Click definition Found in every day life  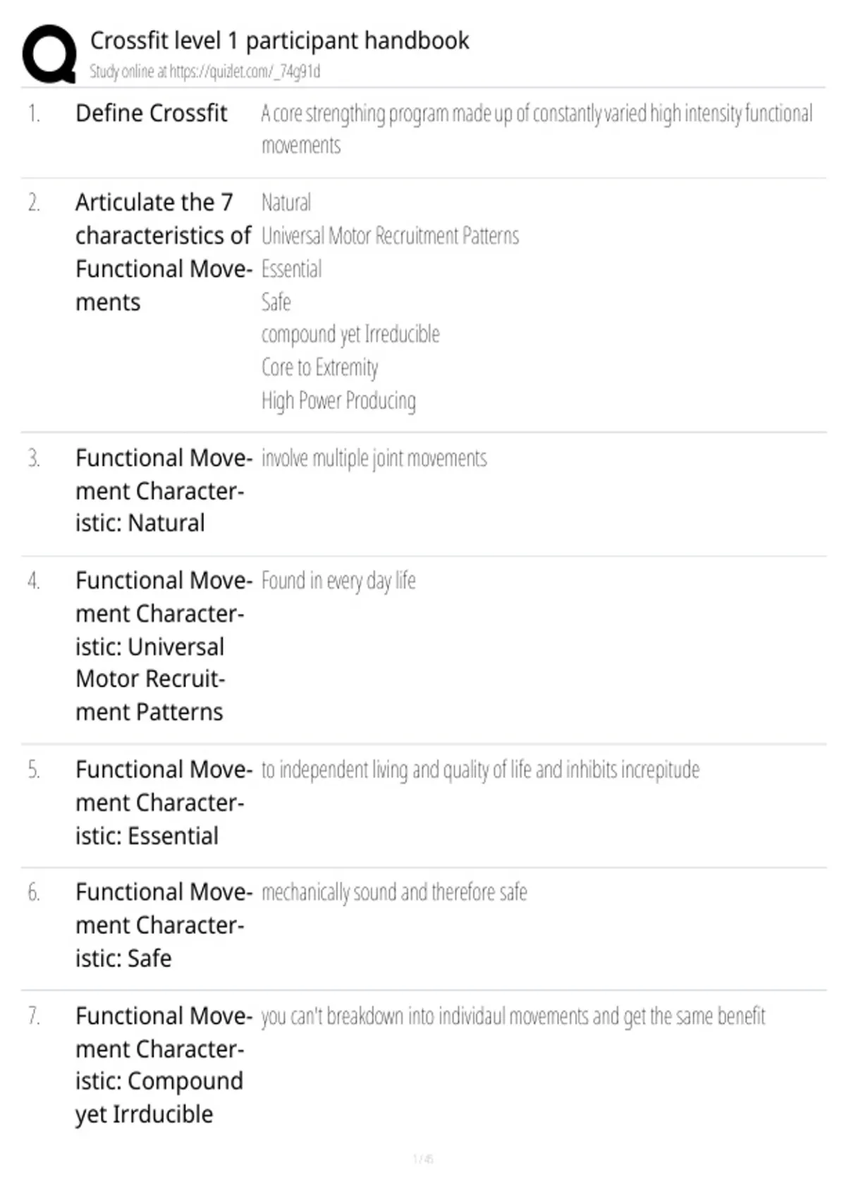pos(338,581)
